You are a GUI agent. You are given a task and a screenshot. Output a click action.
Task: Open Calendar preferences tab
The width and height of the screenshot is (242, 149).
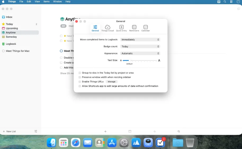(146, 28)
